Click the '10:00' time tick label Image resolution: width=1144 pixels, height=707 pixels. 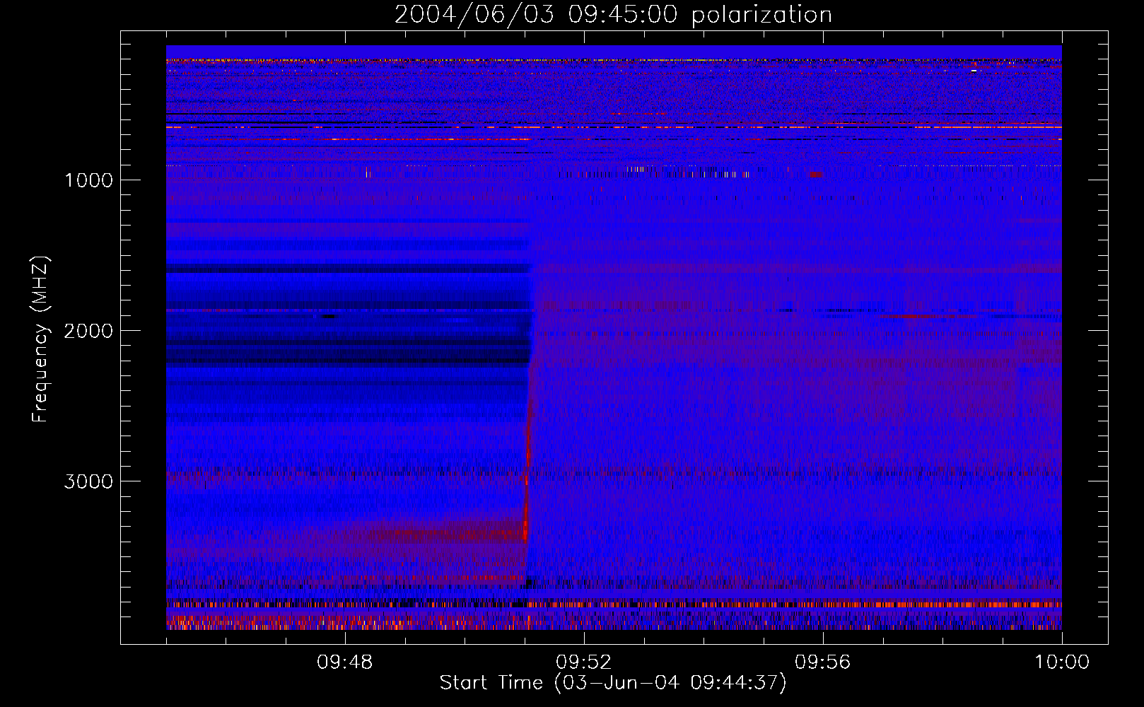click(1062, 662)
